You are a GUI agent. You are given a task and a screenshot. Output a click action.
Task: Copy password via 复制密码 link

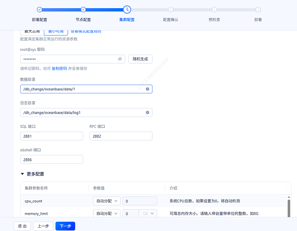(59, 68)
